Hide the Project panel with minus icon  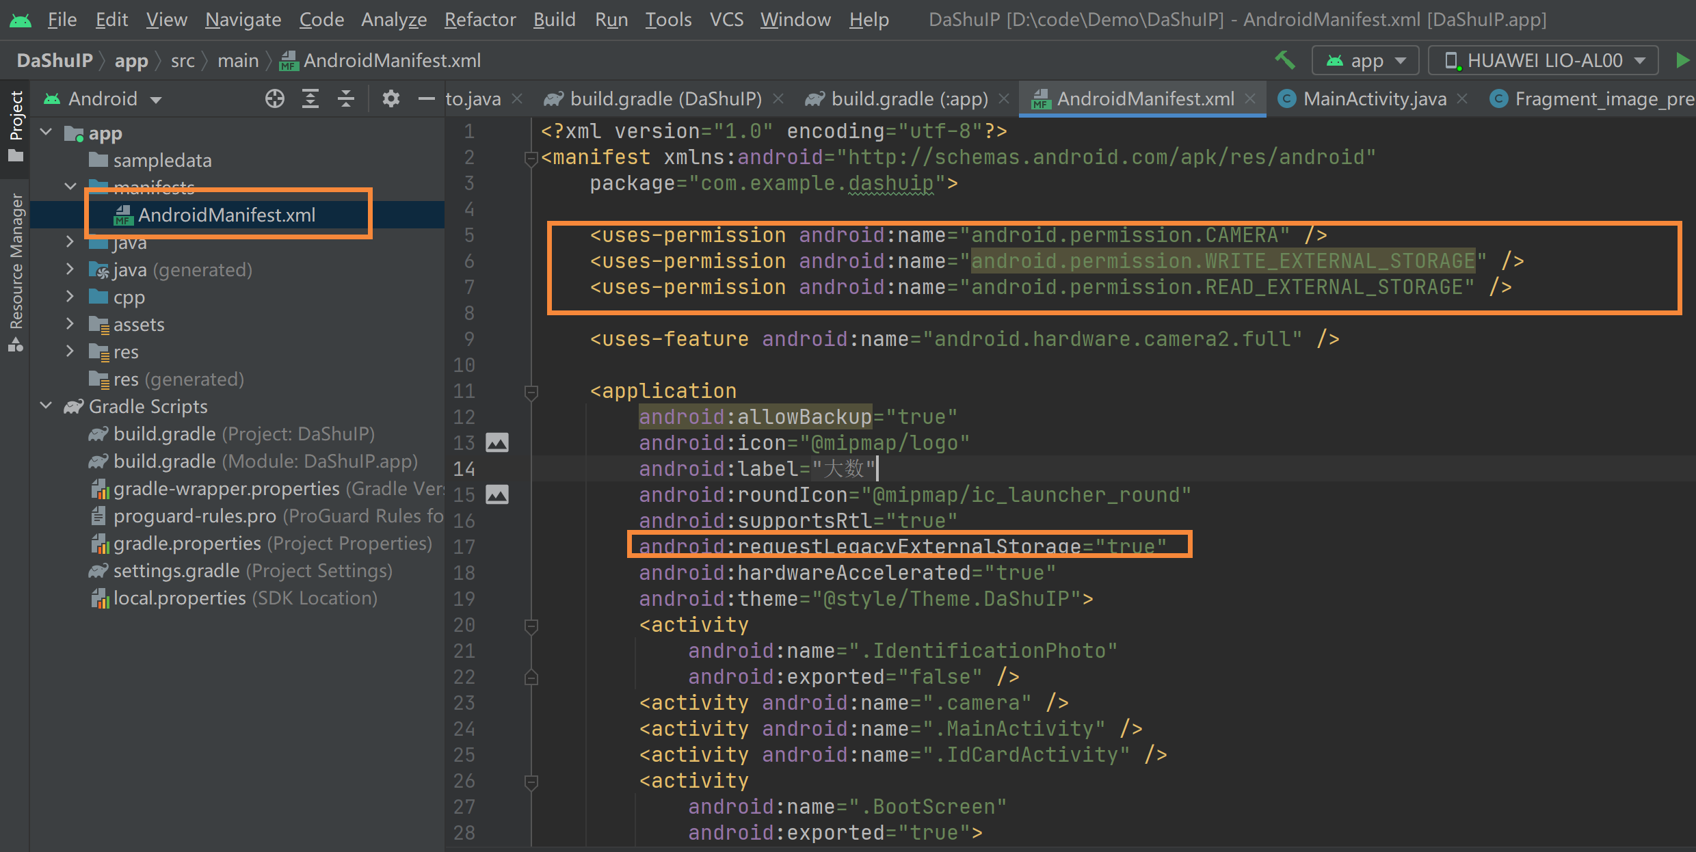[426, 99]
